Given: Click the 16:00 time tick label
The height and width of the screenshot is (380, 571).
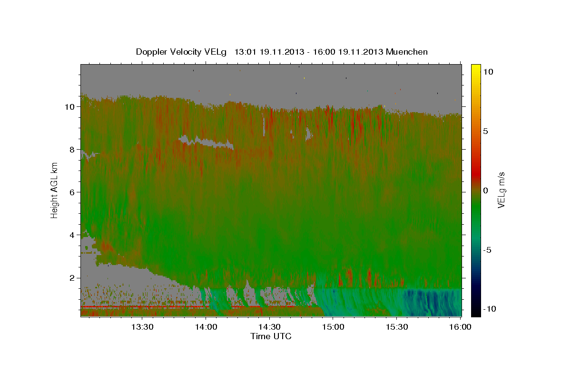Looking at the screenshot, I should coord(460,327).
